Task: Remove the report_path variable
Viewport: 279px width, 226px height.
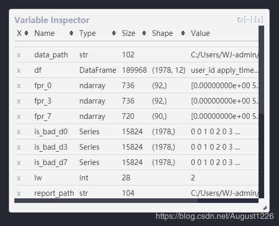Action: pyautogui.click(x=18, y=193)
